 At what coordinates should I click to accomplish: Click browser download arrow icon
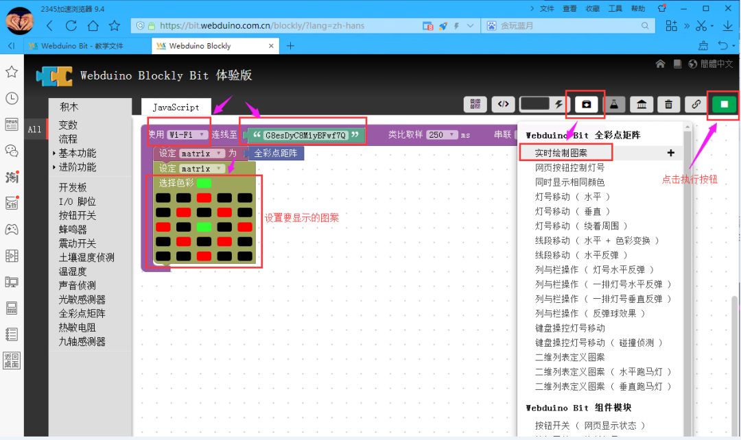727,26
